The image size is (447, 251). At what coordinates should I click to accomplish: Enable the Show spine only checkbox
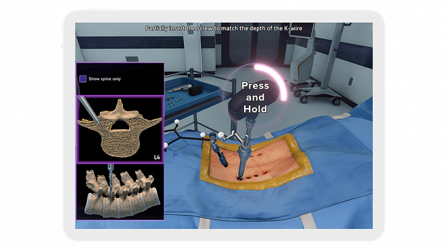pyautogui.click(x=83, y=79)
